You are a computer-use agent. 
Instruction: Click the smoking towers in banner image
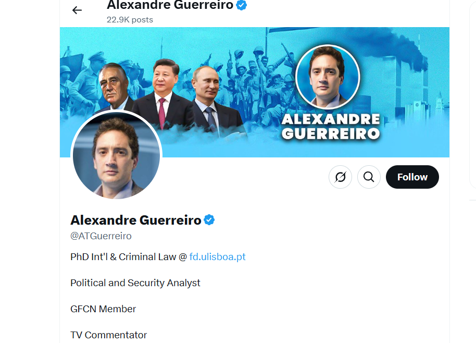pos(404,73)
